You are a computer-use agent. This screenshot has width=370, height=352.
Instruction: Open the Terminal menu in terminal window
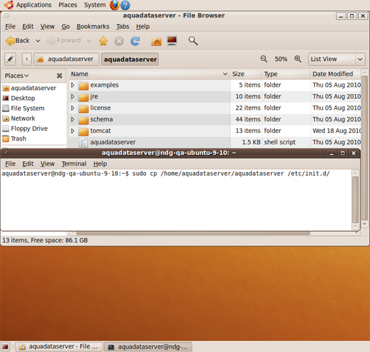click(x=74, y=164)
